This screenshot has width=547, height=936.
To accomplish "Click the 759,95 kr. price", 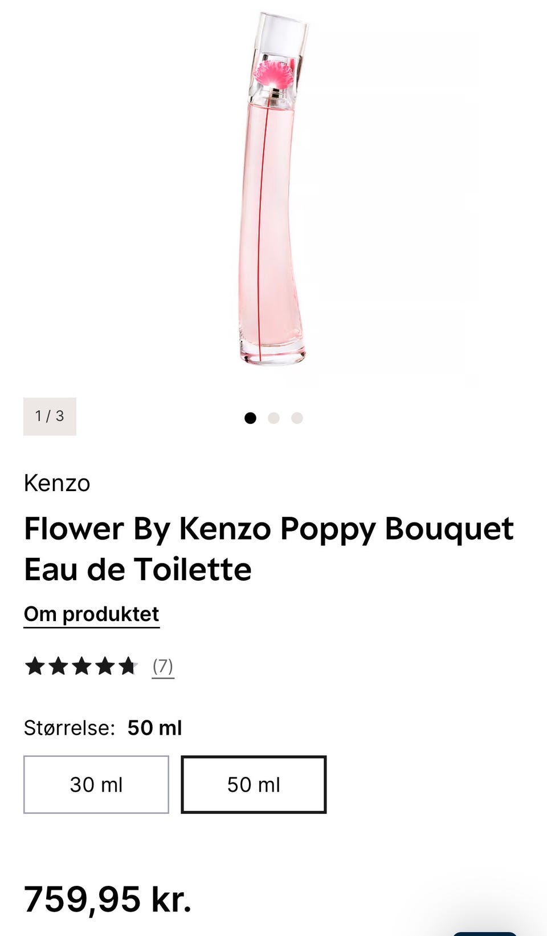I will [108, 899].
